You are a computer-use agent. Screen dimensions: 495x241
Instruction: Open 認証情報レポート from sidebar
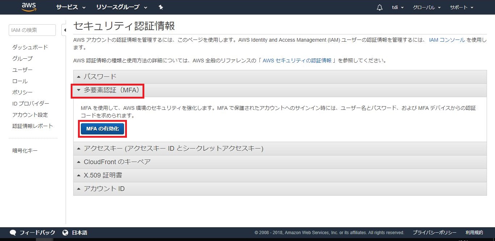tap(33, 126)
